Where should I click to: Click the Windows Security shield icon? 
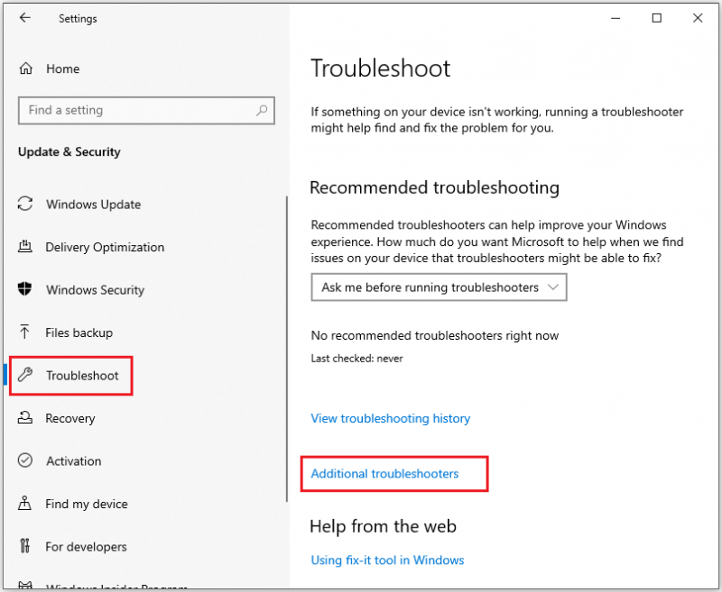point(25,289)
